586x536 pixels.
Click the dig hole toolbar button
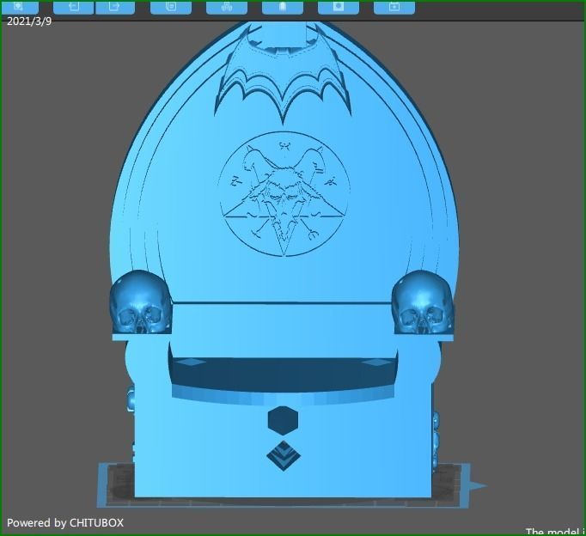[x=339, y=7]
